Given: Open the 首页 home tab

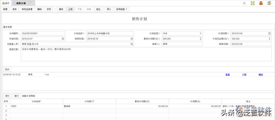Looking at the screenshot, I should click(6, 3).
